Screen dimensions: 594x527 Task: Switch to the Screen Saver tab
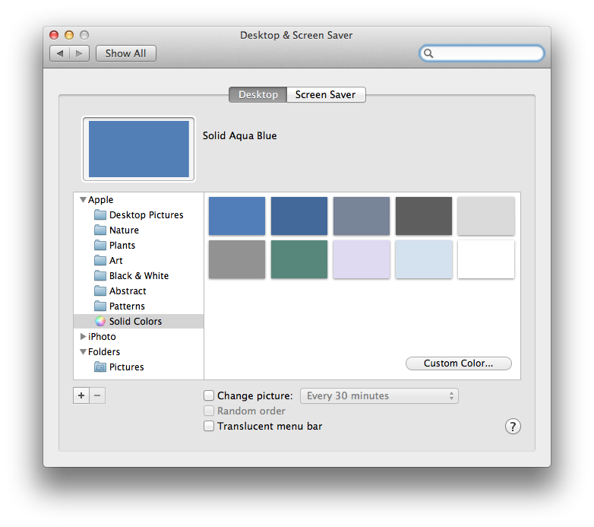click(x=326, y=94)
